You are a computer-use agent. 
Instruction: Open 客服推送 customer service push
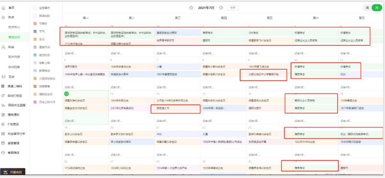click(x=14, y=153)
